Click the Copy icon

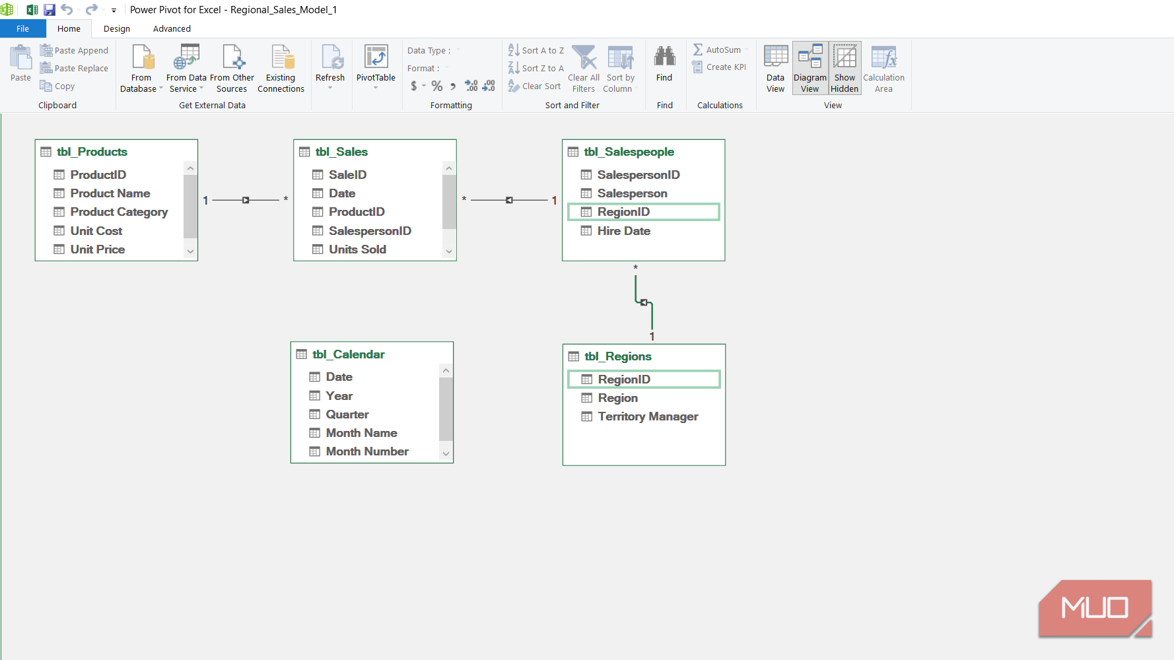click(x=46, y=86)
